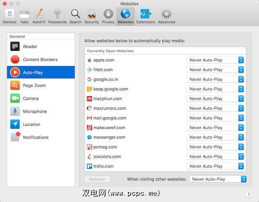Screen dimensions: 259x202
Task: Click the fitbit.com favicon
Action: tap(89, 70)
